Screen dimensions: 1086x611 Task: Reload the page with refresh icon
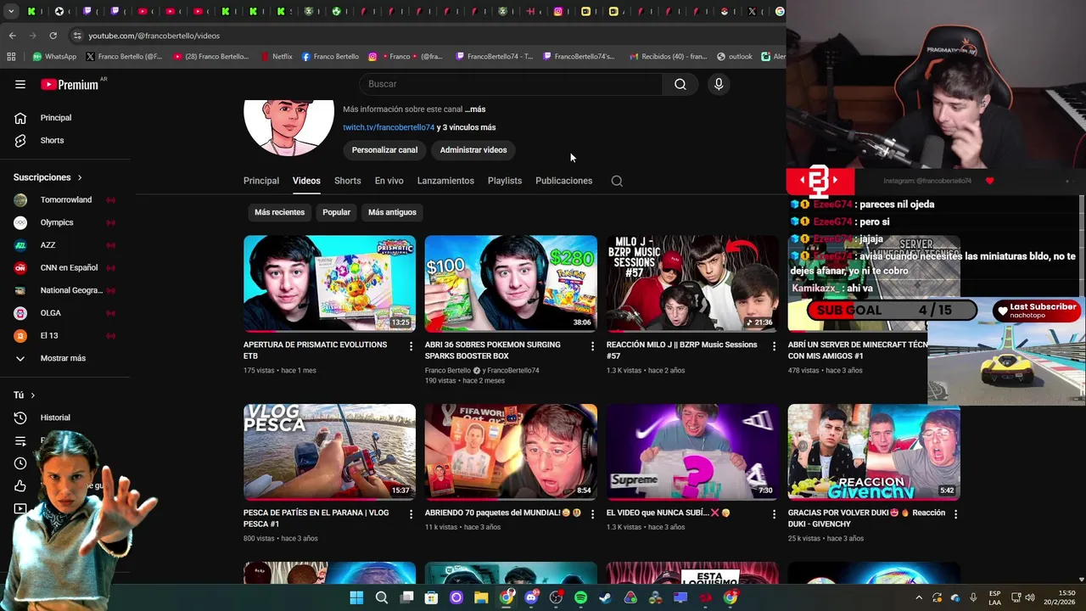tap(53, 36)
